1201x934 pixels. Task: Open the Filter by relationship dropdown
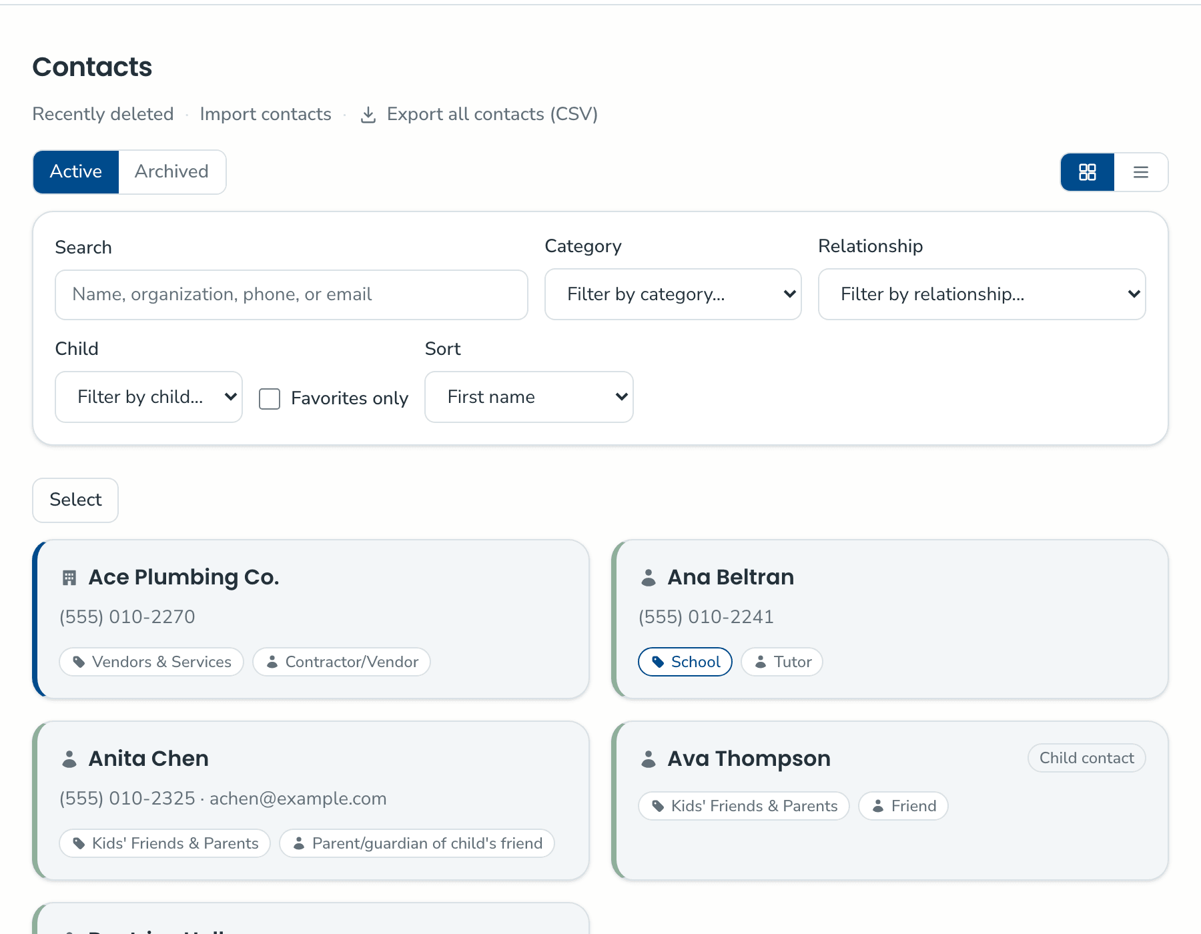982,294
